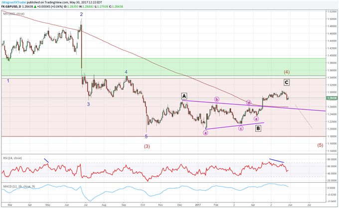This screenshot has width=339, height=208.
Task: Click the -0.0200 MACD axis label
Action: (332, 195)
